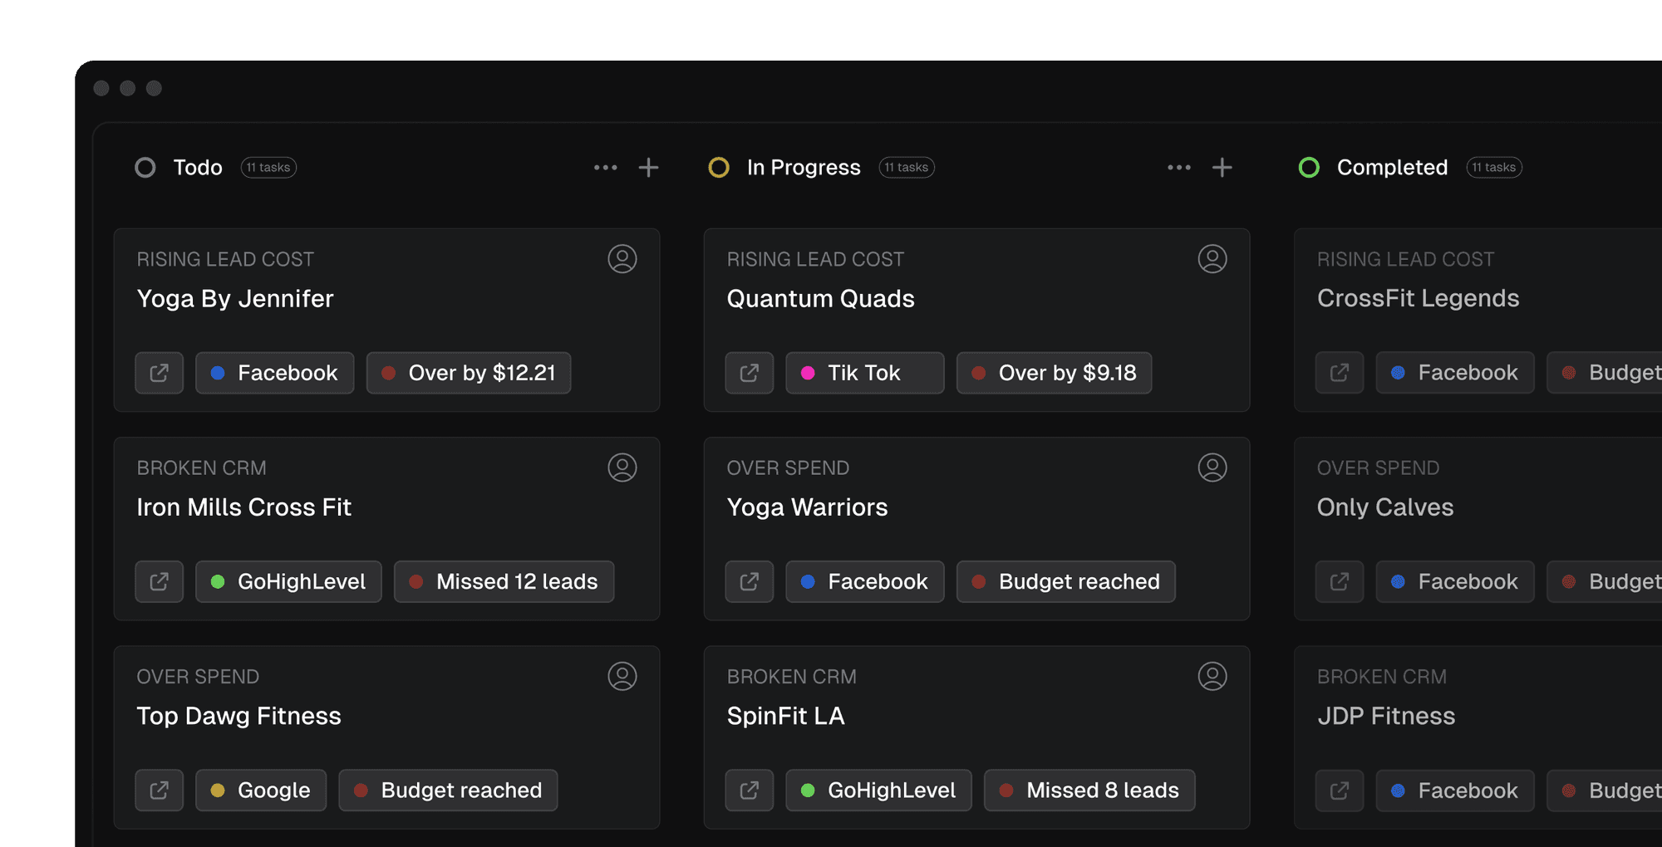This screenshot has height=847, width=1662.
Task: Select Facebook tag on JDP Fitness
Action: tap(1455, 791)
